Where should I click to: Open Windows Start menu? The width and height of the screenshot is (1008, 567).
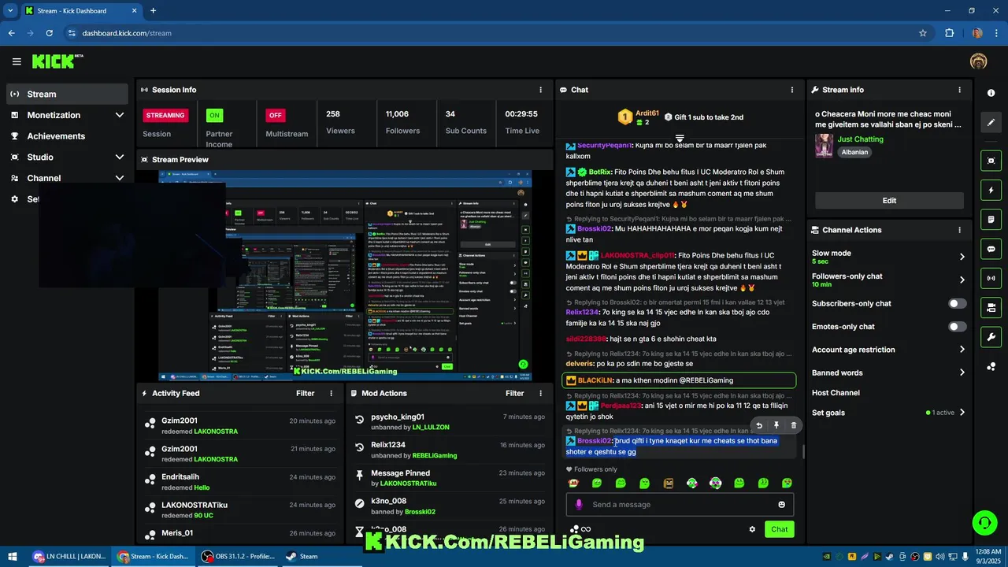pos(12,556)
